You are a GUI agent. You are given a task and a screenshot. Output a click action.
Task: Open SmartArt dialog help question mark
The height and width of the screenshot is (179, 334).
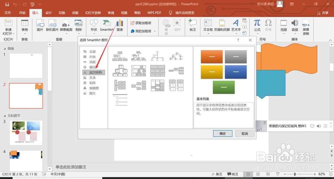coord(238,40)
